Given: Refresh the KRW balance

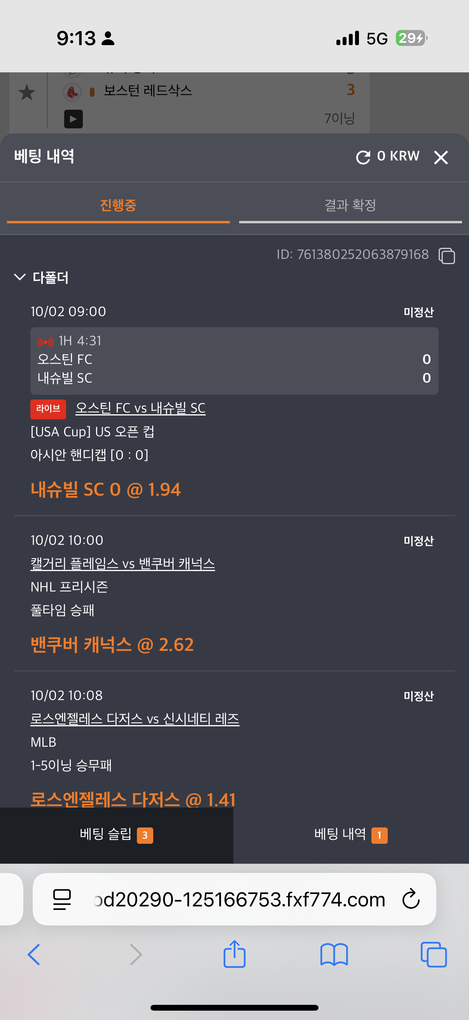Looking at the screenshot, I should point(363,157).
